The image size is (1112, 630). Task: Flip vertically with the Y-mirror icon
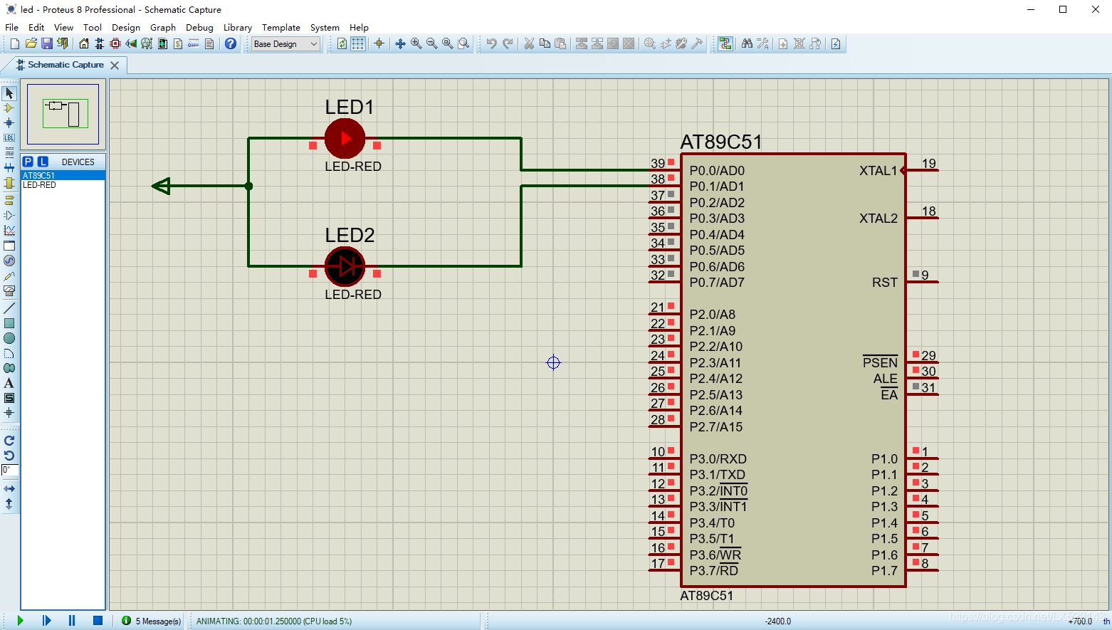[9, 503]
